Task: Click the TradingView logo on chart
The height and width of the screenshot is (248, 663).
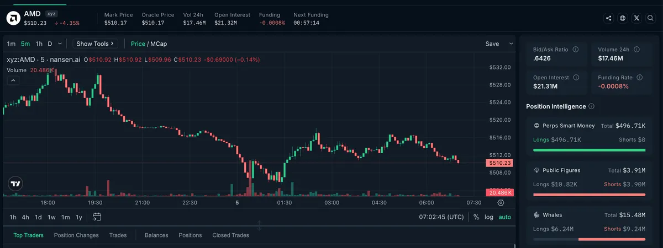Action: [x=15, y=184]
